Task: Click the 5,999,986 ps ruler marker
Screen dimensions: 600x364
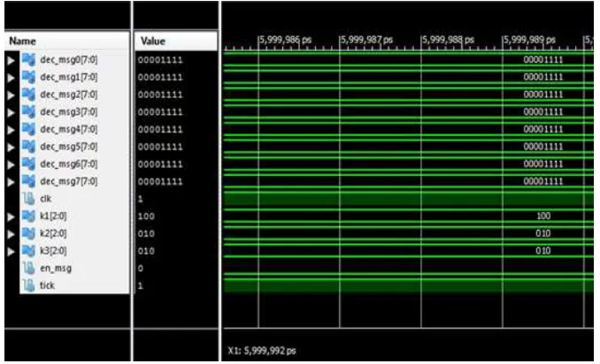Action: point(286,40)
